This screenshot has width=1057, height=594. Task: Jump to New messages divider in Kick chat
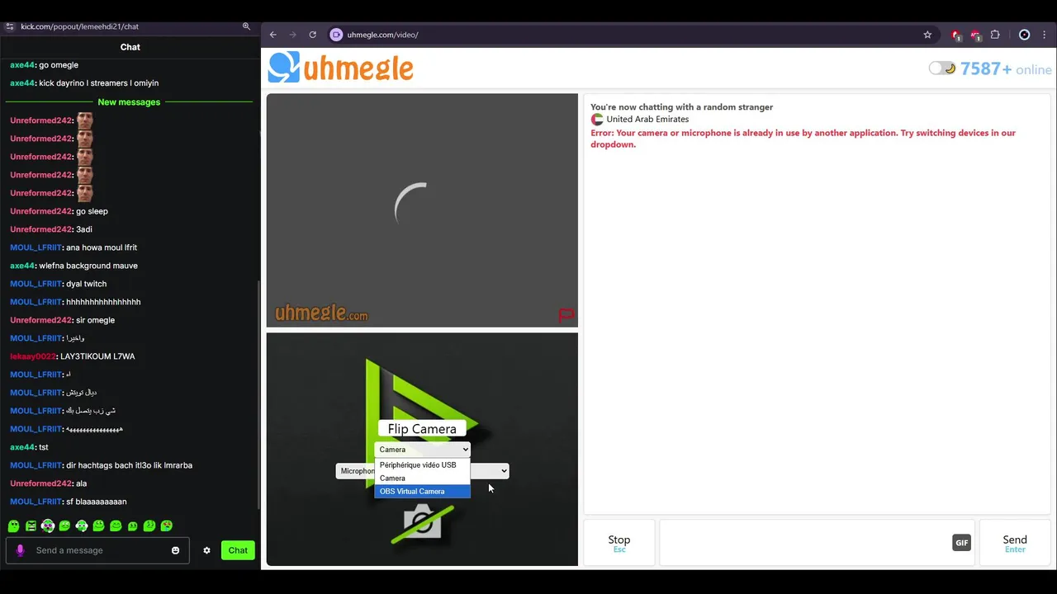(129, 102)
